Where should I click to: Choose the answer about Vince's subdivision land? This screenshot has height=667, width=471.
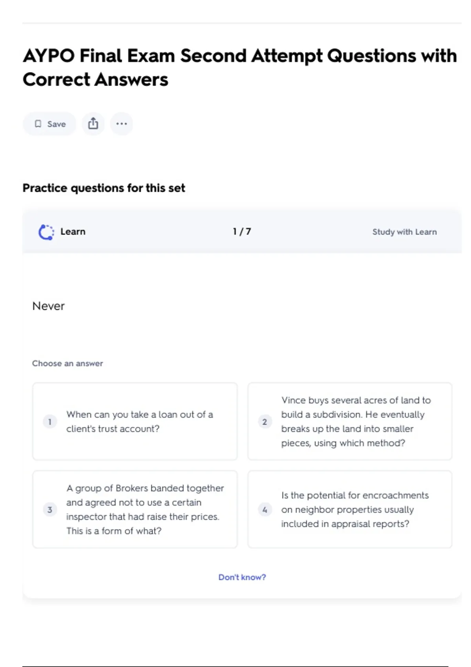356,421
